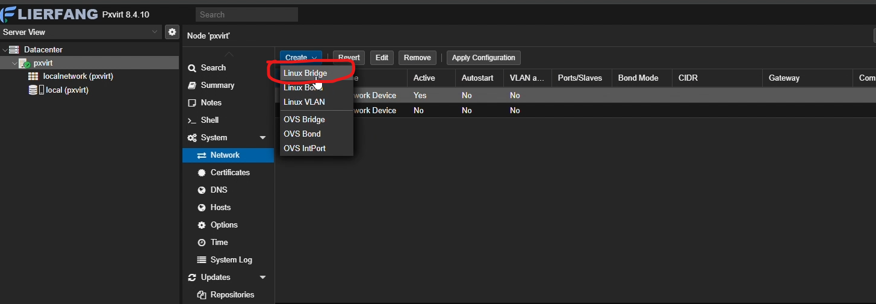Click the gear icon beside Server View
Screen dimensions: 876x304
click(x=172, y=32)
